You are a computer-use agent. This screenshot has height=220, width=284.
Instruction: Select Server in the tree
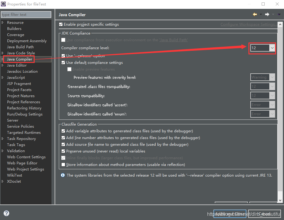point(13,120)
